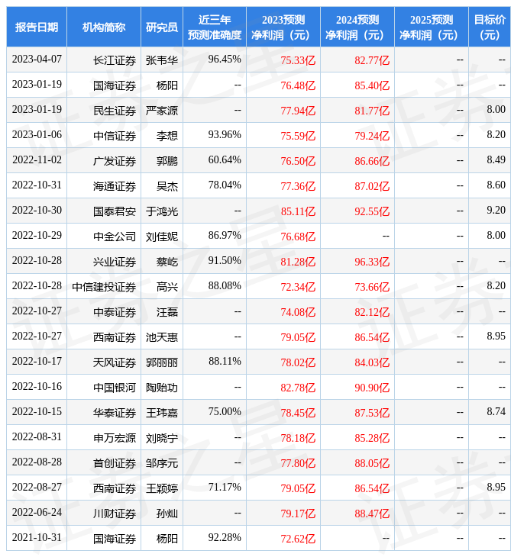Click the 报告日期 column header
Screen dimensions: 511x557
coord(37,27)
